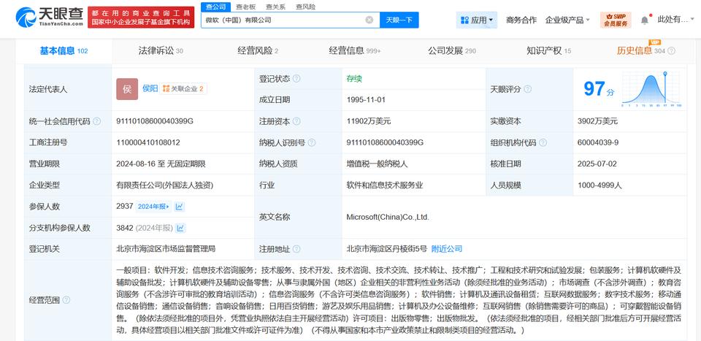Show help for 注册地址
This screenshot has width=701, height=341.
(x=296, y=249)
